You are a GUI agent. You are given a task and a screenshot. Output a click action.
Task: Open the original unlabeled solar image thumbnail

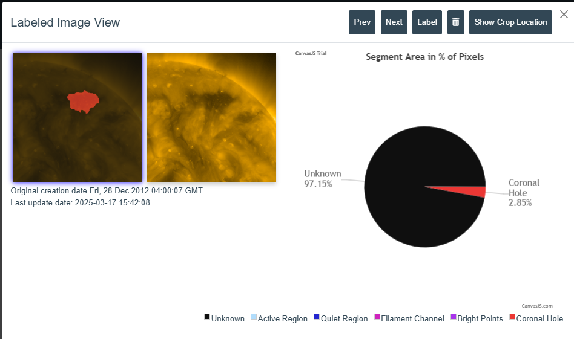coord(211,118)
